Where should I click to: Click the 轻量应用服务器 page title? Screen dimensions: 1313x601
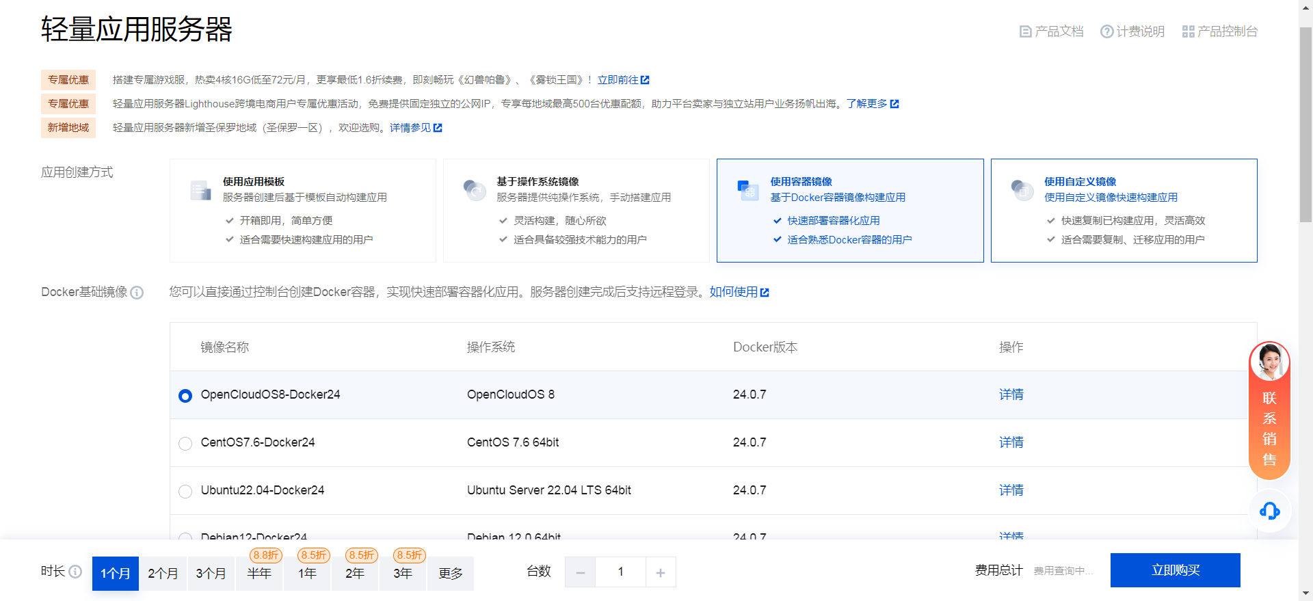[137, 29]
